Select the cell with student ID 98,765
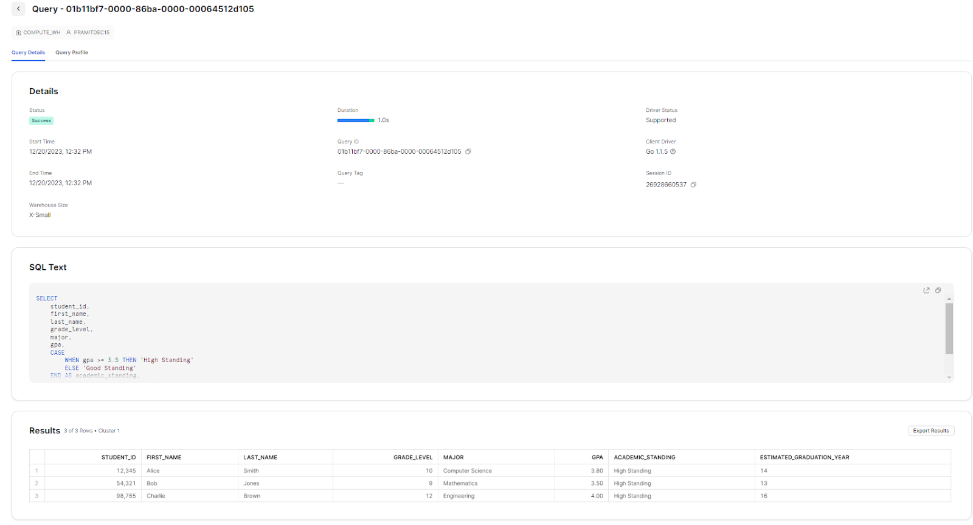Image resolution: width=973 pixels, height=525 pixels. click(x=93, y=496)
